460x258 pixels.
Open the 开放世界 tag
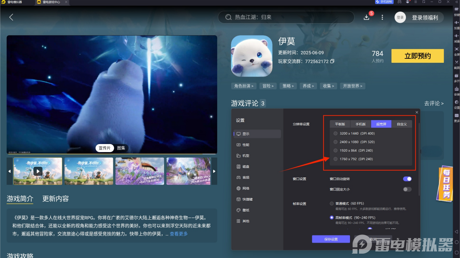click(353, 86)
